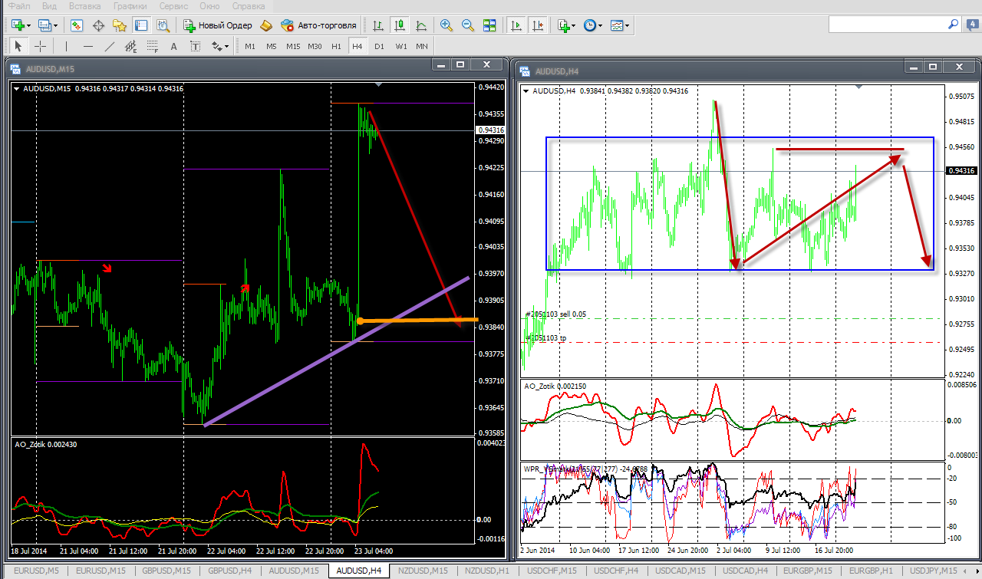982x579 pixels.
Task: Click the Новый Ордер button
Action: (x=217, y=25)
